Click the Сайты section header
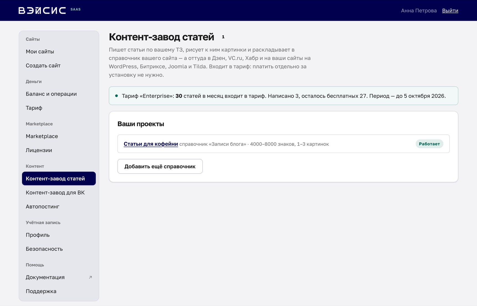The height and width of the screenshot is (306, 477). click(33, 39)
